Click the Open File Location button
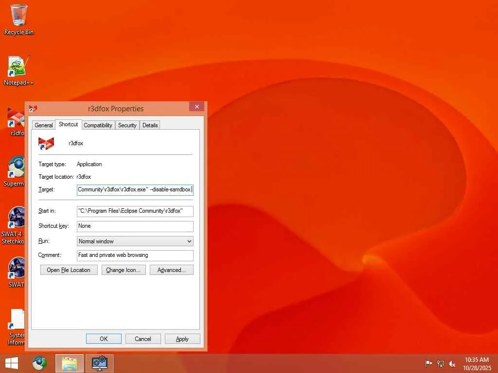Viewport: 498px width, 373px height. point(69,270)
